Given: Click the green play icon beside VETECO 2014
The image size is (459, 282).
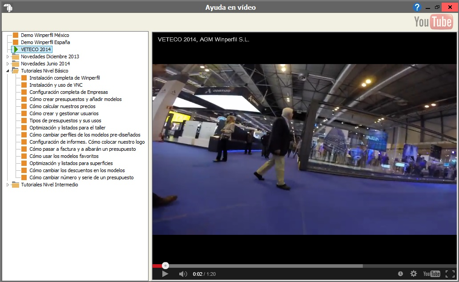Looking at the screenshot, I should 16,49.
